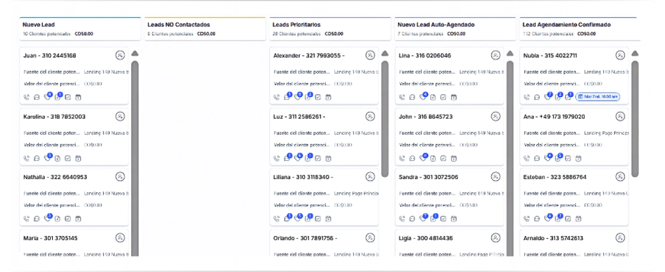The width and height of the screenshot is (665, 272).
Task: Click scroll-up arrow in Nuevo Lead Auto-Agendado column
Action: 510,53
